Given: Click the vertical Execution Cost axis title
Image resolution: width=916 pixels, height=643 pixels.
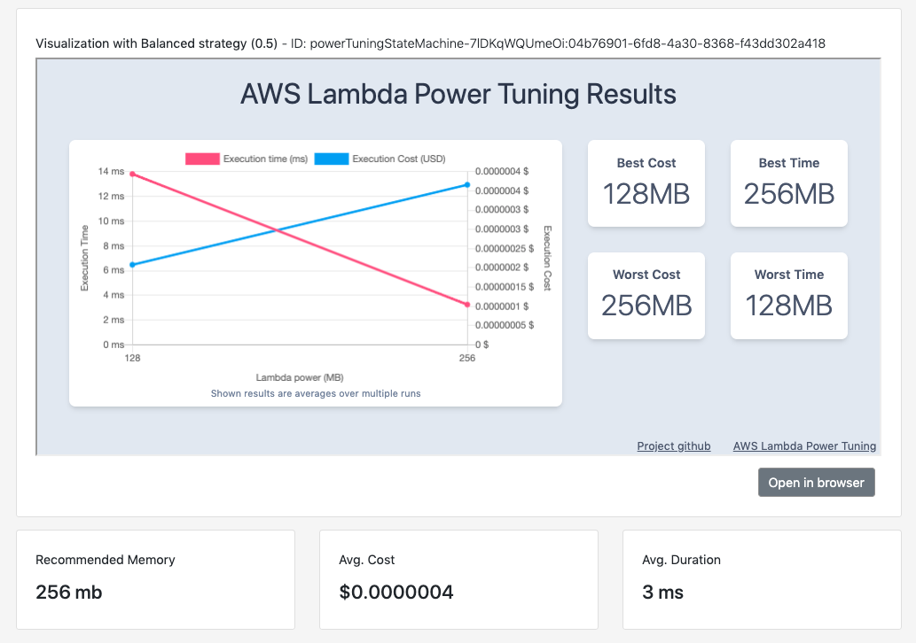Looking at the screenshot, I should 547,258.
